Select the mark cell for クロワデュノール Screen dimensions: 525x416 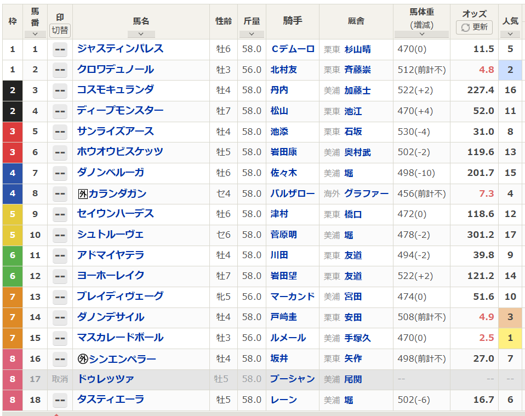pos(60,70)
